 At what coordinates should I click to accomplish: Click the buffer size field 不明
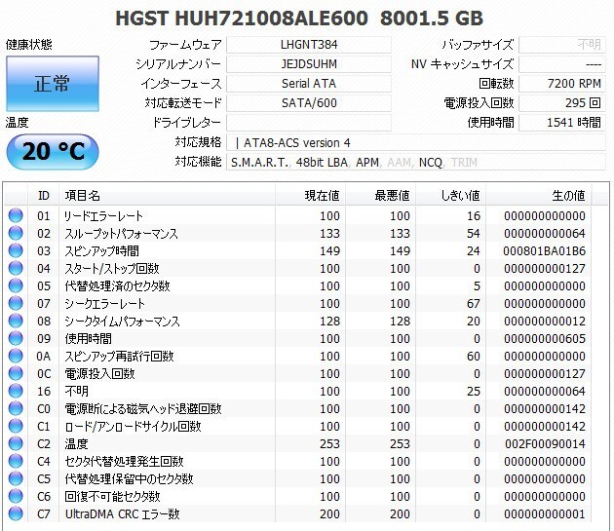562,45
